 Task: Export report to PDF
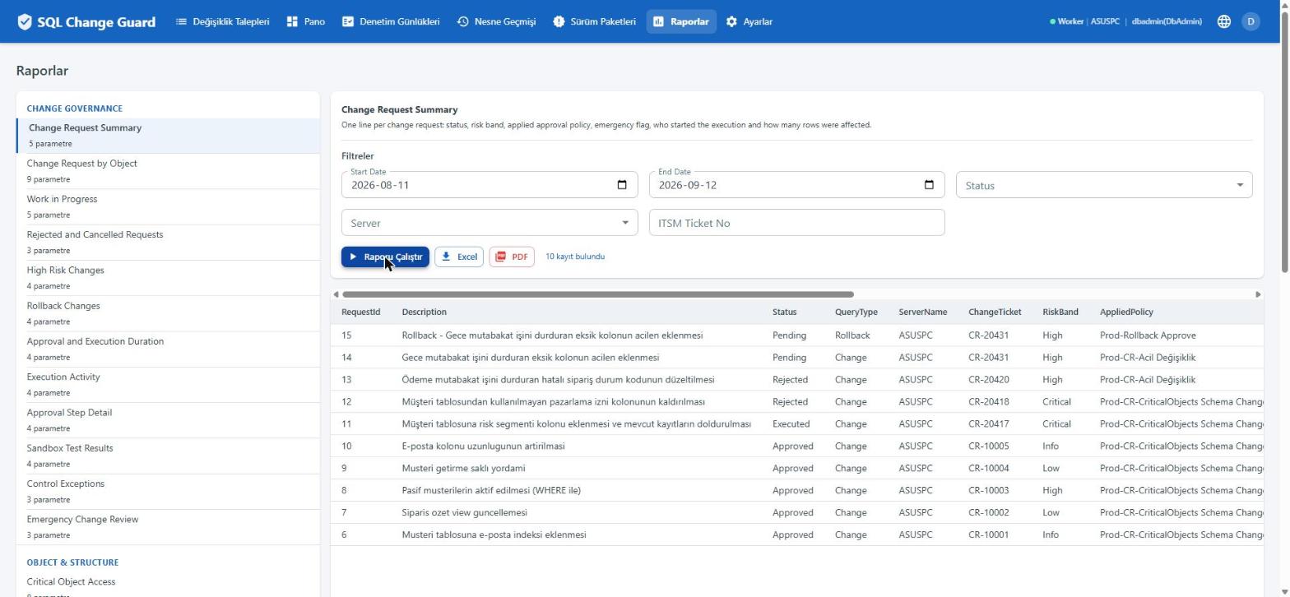tap(512, 257)
